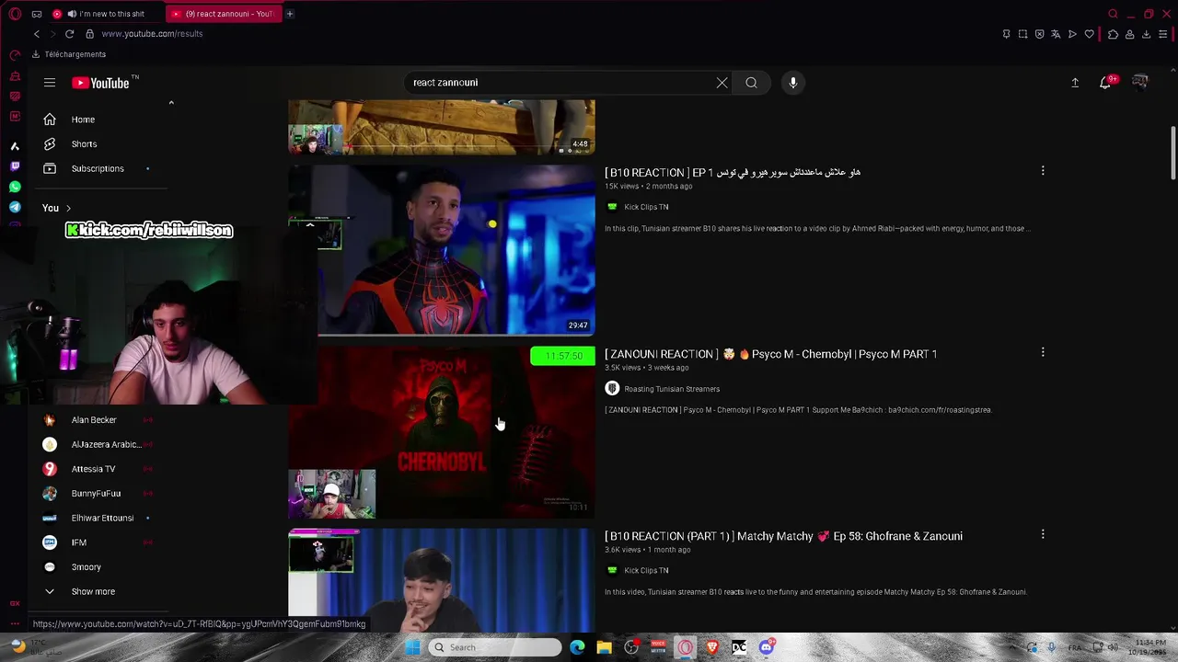
Task: Open the 3moory channel
Action: pyautogui.click(x=87, y=567)
